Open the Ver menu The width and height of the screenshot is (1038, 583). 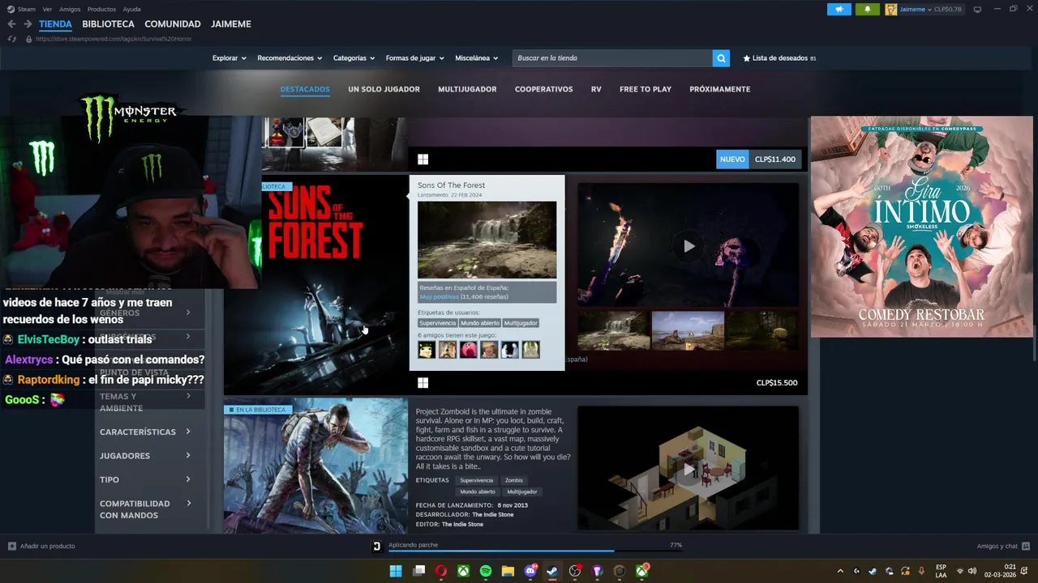click(47, 10)
